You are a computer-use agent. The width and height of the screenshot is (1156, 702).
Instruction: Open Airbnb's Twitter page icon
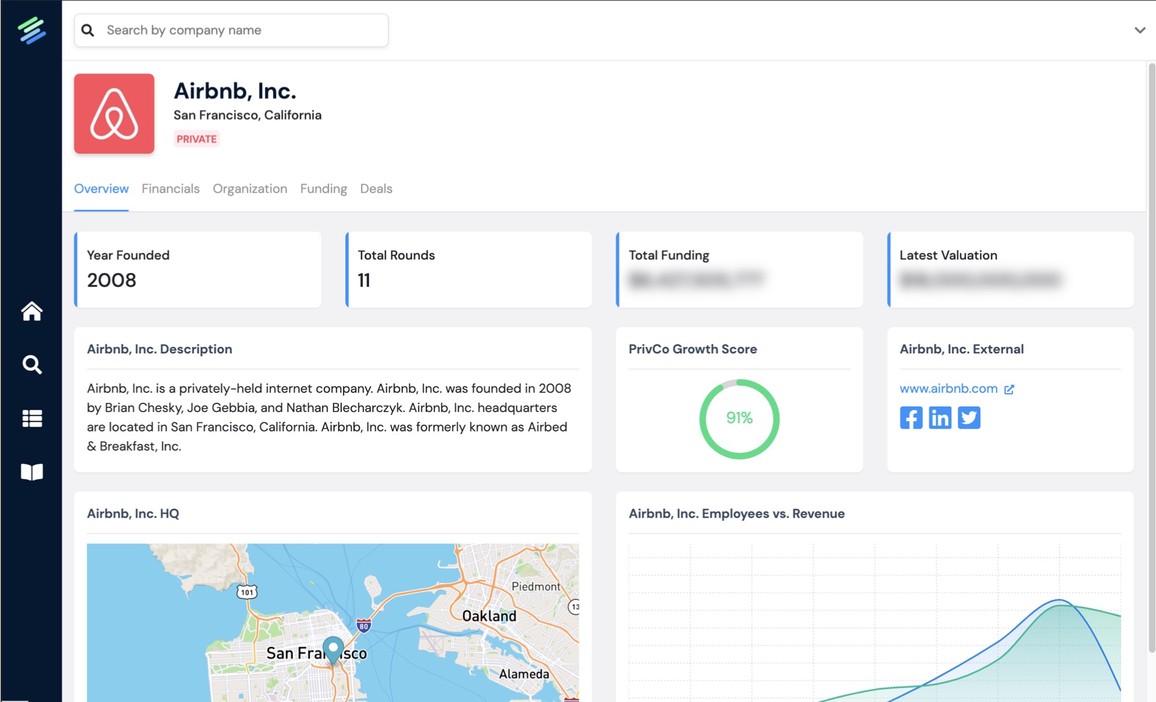(969, 418)
